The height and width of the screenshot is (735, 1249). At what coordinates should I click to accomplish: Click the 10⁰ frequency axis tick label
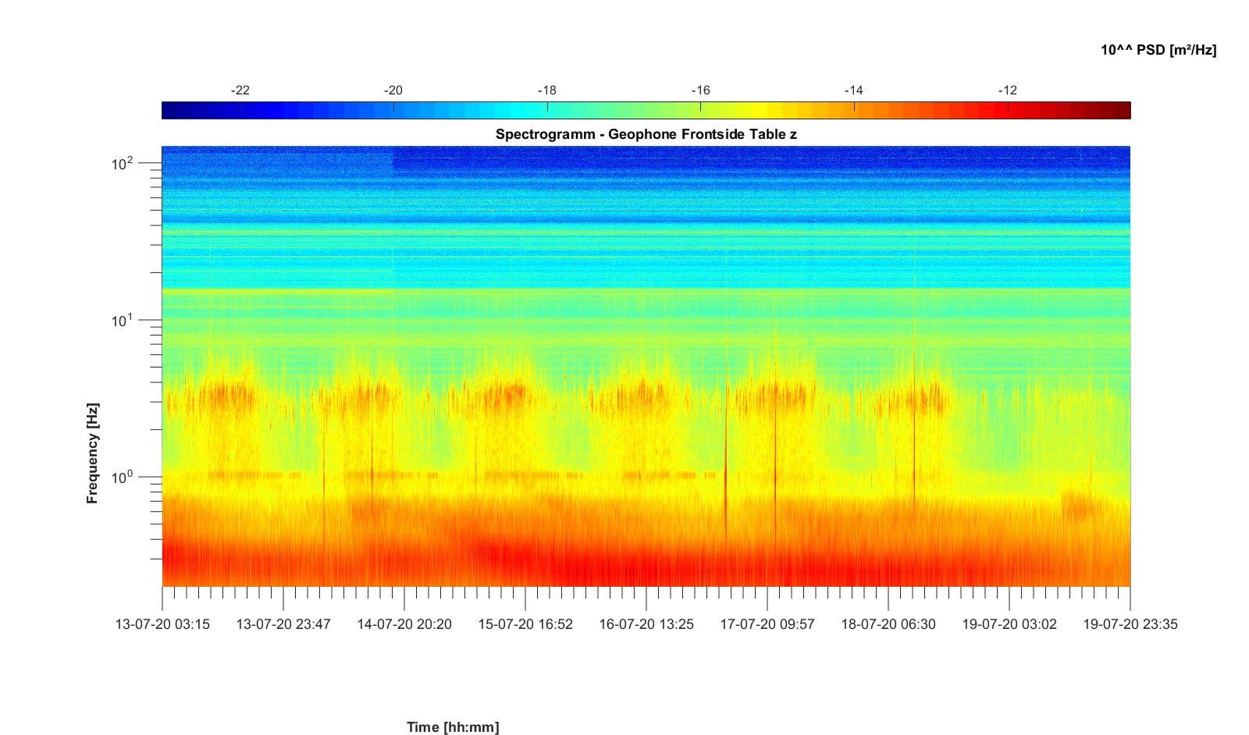click(x=123, y=476)
